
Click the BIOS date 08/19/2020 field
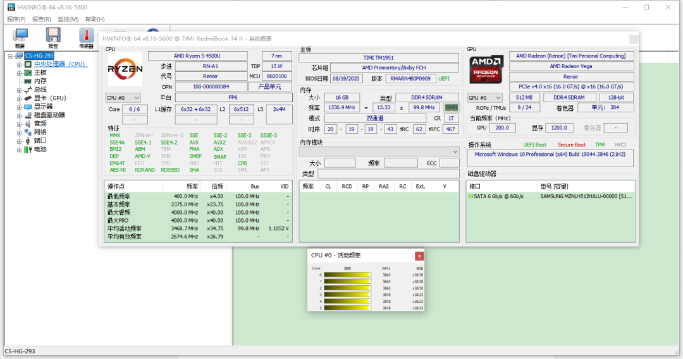pyautogui.click(x=346, y=79)
